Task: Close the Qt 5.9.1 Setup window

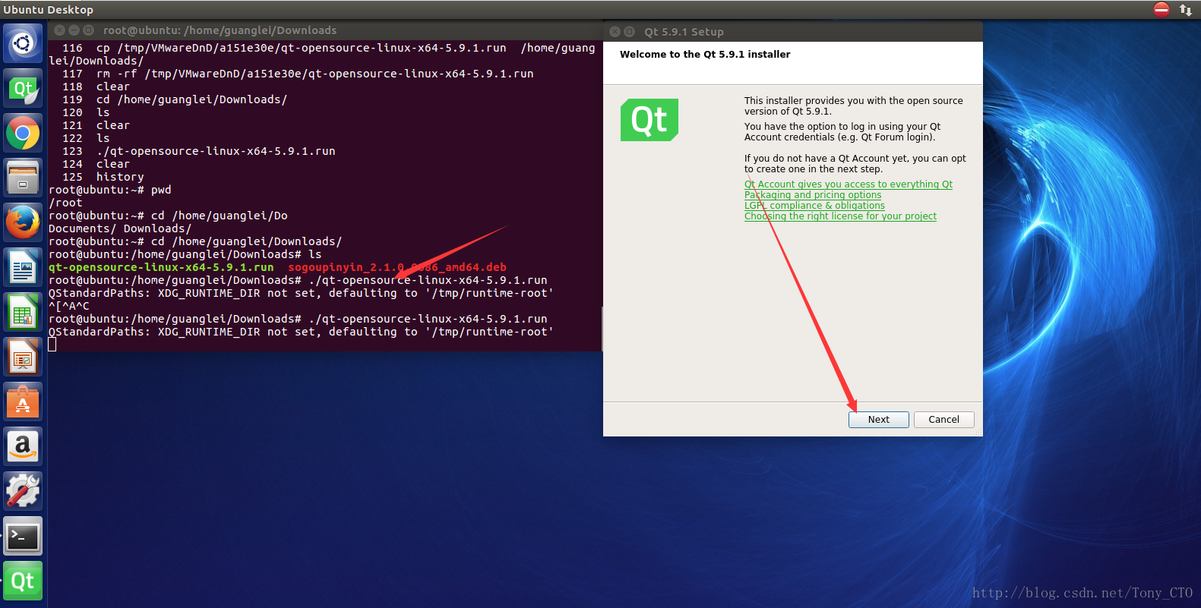Action: 615,32
